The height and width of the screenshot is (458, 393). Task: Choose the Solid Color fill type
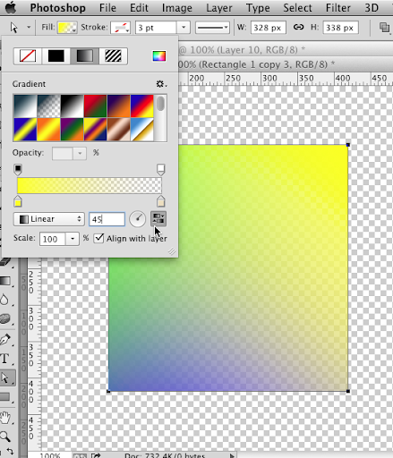pyautogui.click(x=56, y=55)
